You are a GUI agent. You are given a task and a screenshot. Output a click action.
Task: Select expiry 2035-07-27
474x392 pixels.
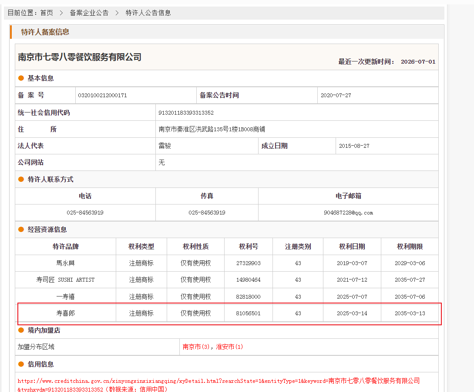point(410,280)
